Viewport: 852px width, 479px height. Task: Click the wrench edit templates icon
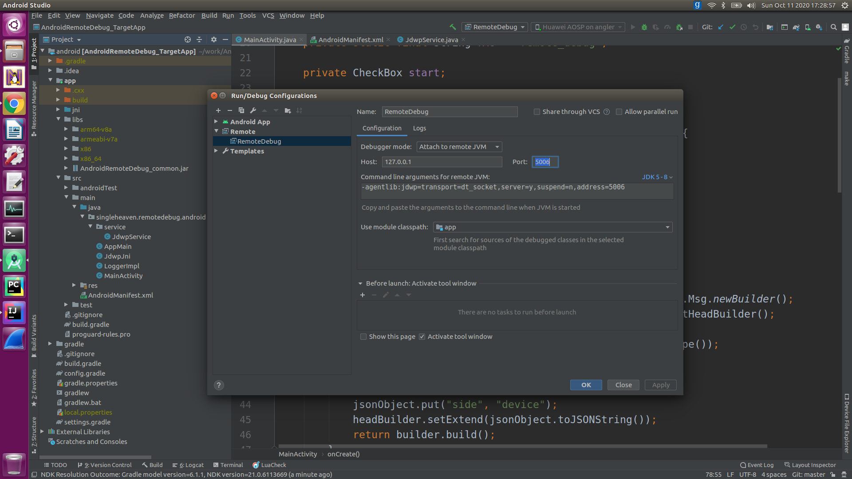pos(253,110)
